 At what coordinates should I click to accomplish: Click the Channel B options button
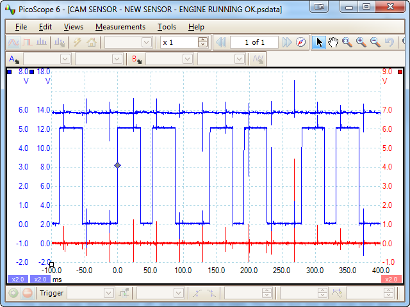(x=136, y=59)
